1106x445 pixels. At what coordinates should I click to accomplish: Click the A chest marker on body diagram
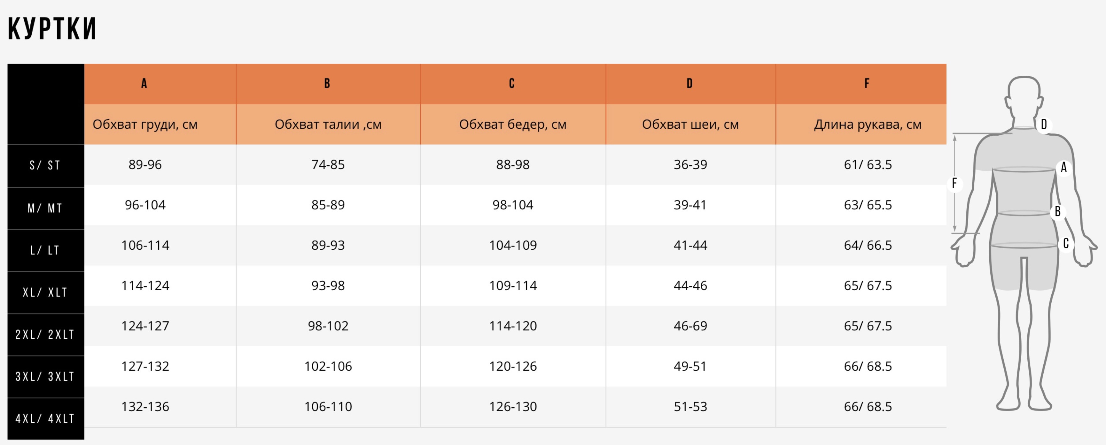(x=1063, y=167)
